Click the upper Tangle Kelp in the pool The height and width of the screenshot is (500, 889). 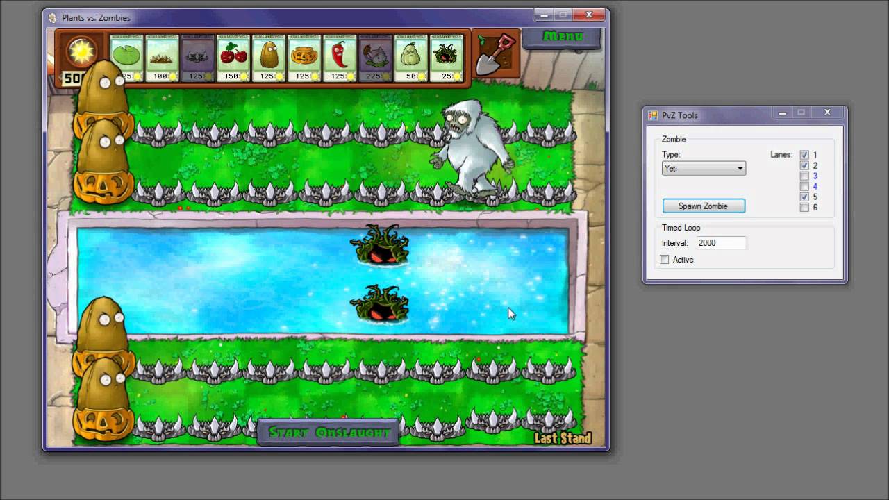click(x=379, y=245)
